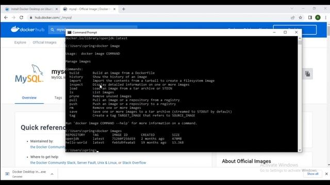The image size is (330, 185).
Task: Switch to Install Docker Desktop tab
Action: [x=31, y=9]
